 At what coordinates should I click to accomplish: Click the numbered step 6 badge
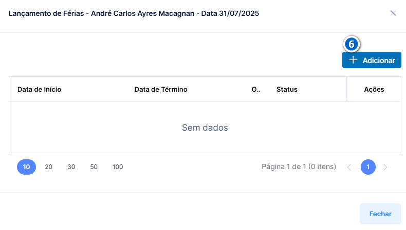[x=352, y=44]
